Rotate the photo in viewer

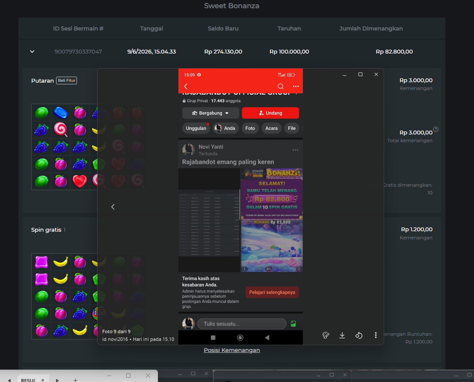tap(359, 335)
